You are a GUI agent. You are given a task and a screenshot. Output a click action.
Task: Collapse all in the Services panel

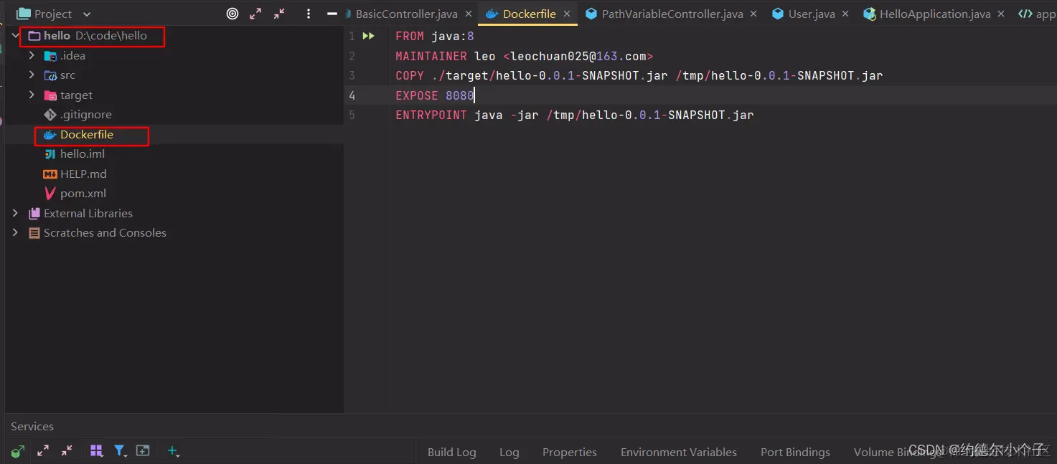click(x=67, y=450)
